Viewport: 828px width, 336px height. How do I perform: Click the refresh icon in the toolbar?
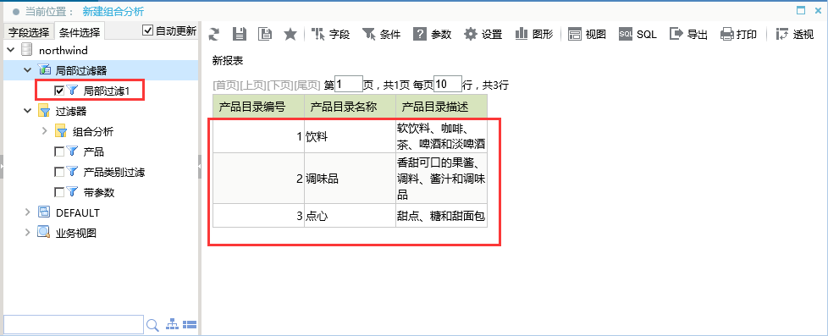pyautogui.click(x=214, y=35)
